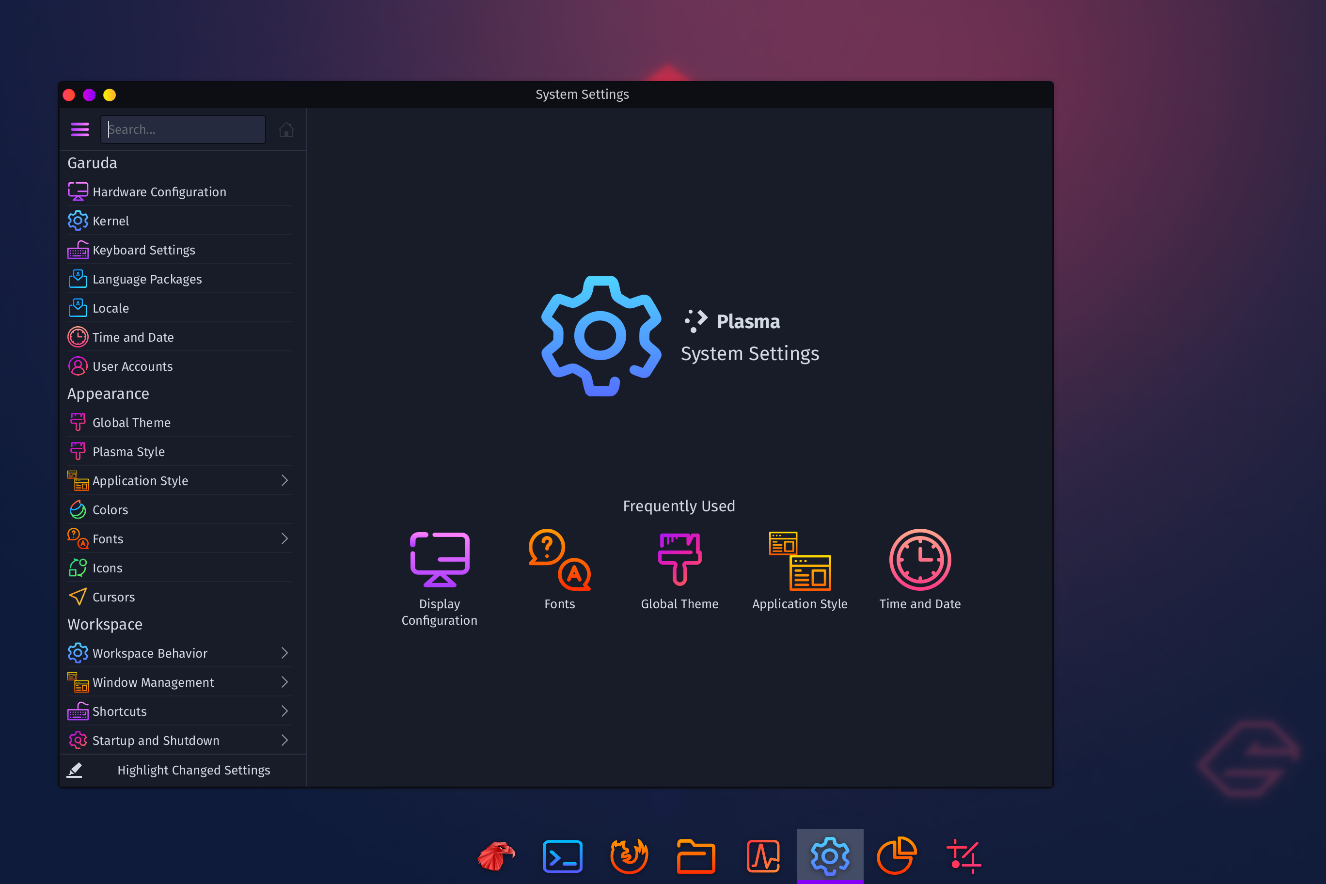Open Global Theme from Frequently Used
Viewport: 1326px width, 884px height.
coord(679,570)
